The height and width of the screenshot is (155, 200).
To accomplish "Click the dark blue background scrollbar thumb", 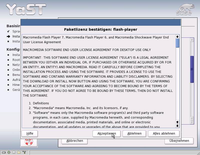I will coord(192,69).
